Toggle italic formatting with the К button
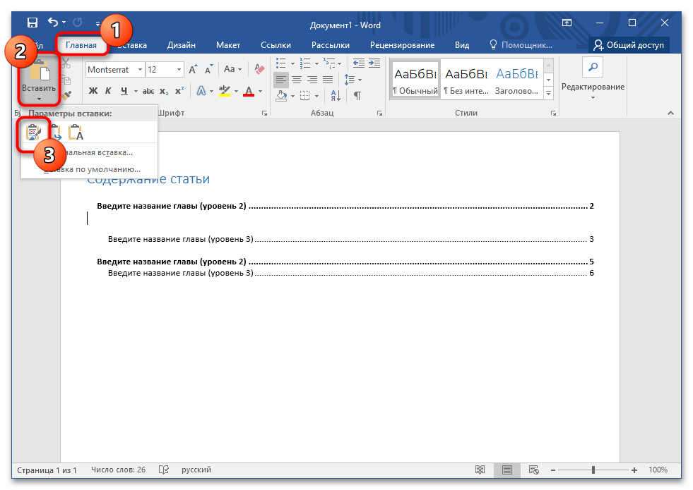This screenshot has width=693, height=490. (x=108, y=91)
